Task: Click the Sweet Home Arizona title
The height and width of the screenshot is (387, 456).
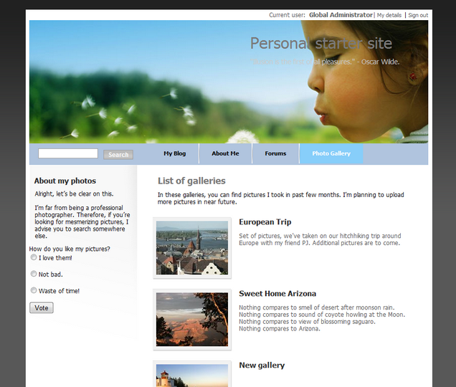Action: click(x=277, y=294)
